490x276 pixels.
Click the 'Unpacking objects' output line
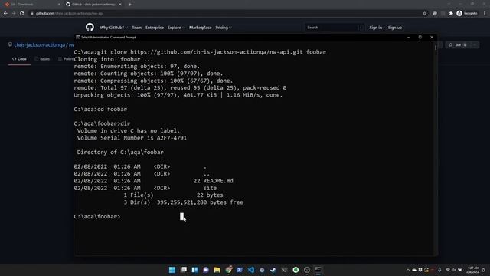click(x=178, y=95)
